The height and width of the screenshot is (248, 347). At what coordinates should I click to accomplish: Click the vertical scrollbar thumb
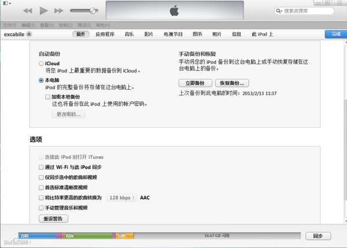click(x=345, y=150)
